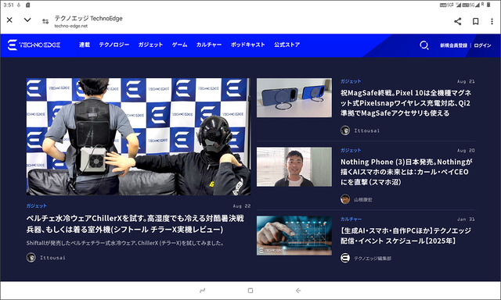Open the ChillerX cooling wear main image

tap(139, 137)
